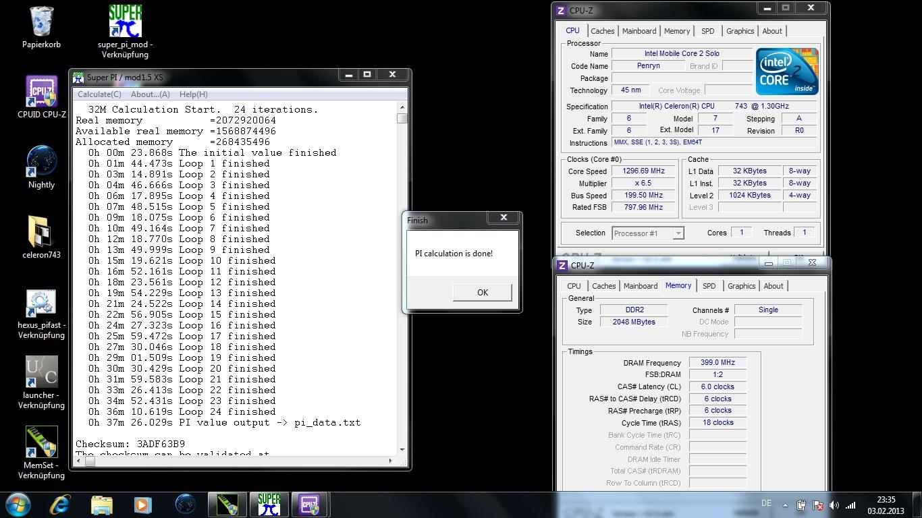922x518 pixels.
Task: Click the lower CPU-Z window title icon
Action: [562, 265]
